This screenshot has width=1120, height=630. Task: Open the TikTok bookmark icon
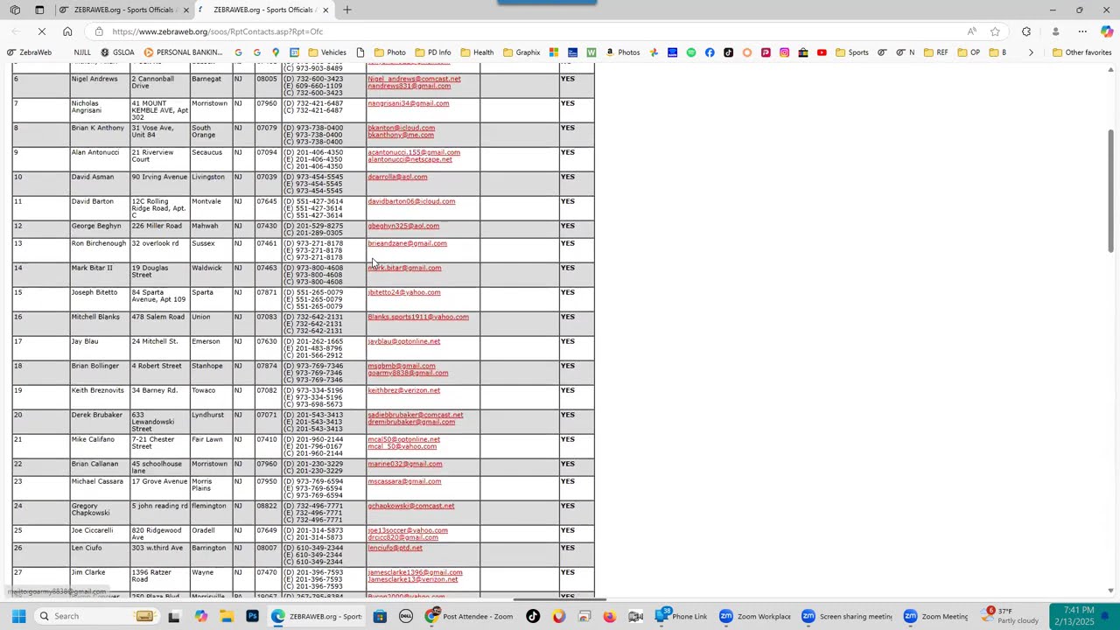(728, 52)
